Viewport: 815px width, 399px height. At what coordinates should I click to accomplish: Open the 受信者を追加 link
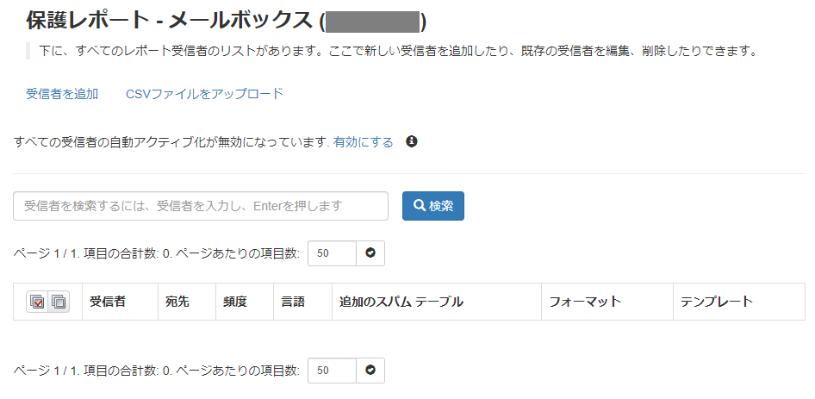[x=62, y=94]
